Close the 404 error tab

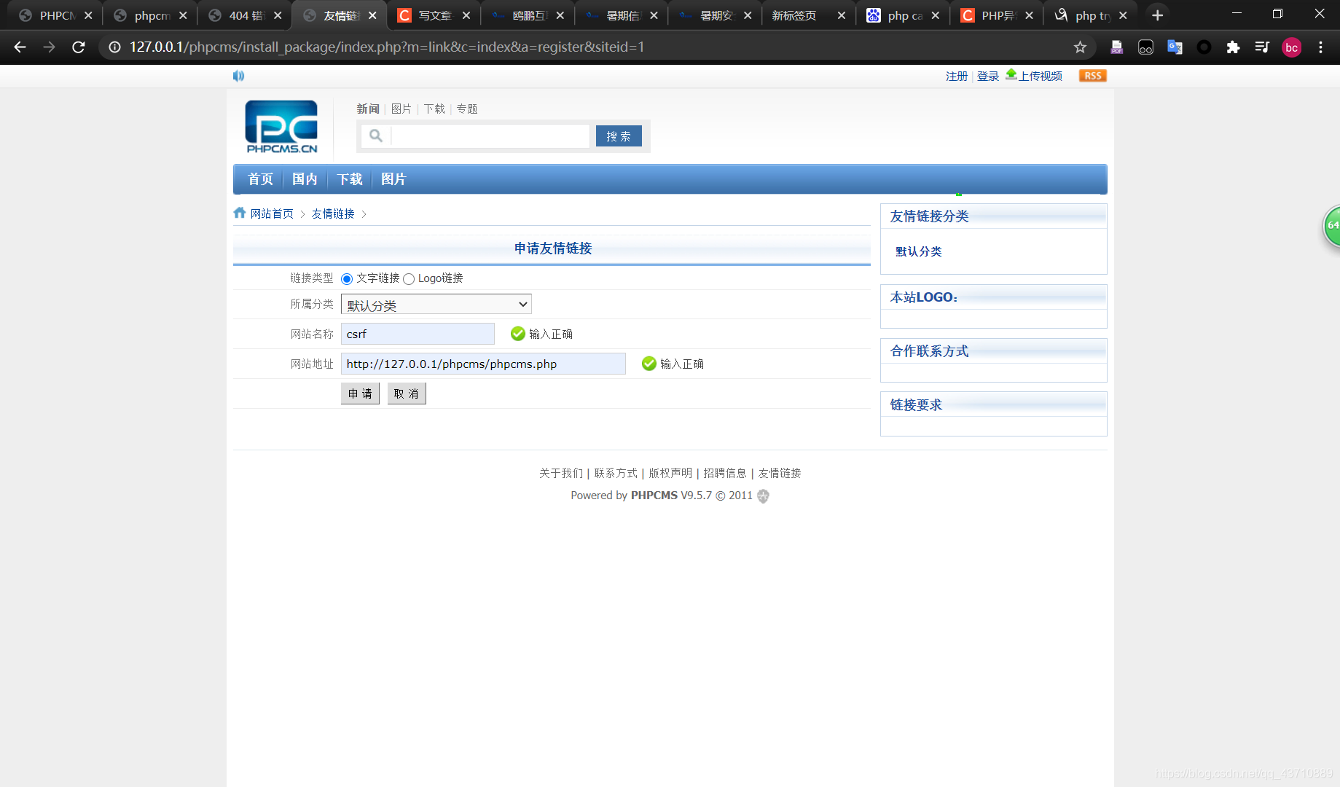278,15
